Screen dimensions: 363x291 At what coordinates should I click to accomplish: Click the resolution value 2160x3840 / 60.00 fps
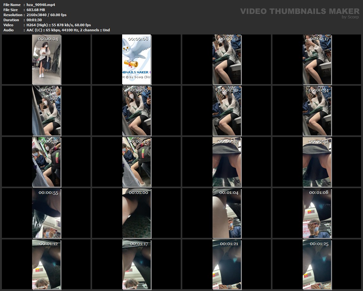[47, 15]
